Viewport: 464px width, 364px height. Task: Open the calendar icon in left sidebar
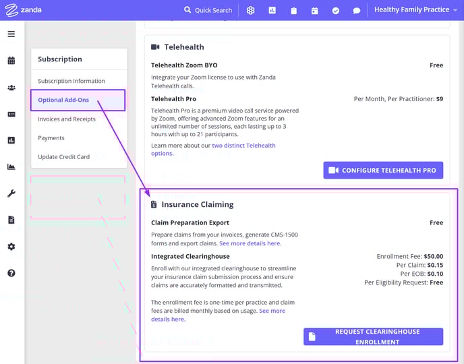(11, 61)
